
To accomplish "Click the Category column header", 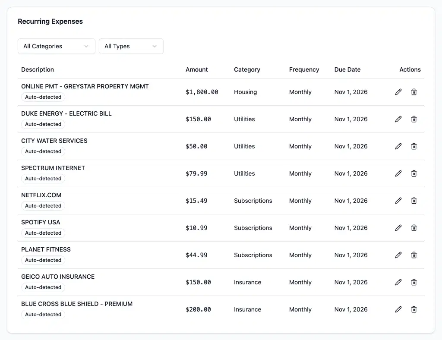I will (x=247, y=69).
